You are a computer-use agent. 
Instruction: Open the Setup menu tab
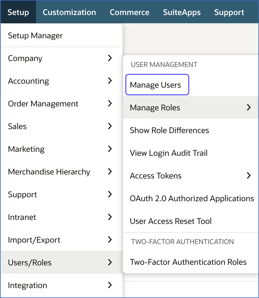point(18,12)
